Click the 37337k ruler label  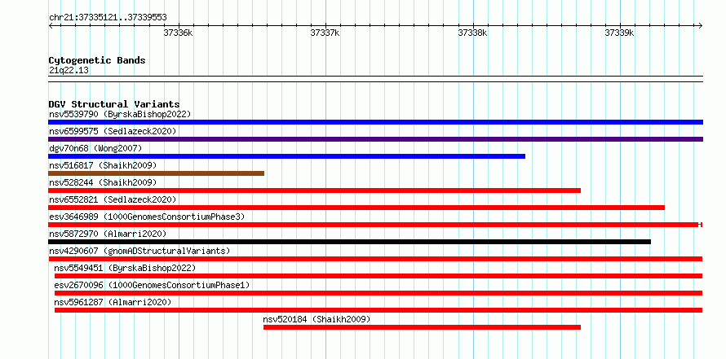point(325,33)
